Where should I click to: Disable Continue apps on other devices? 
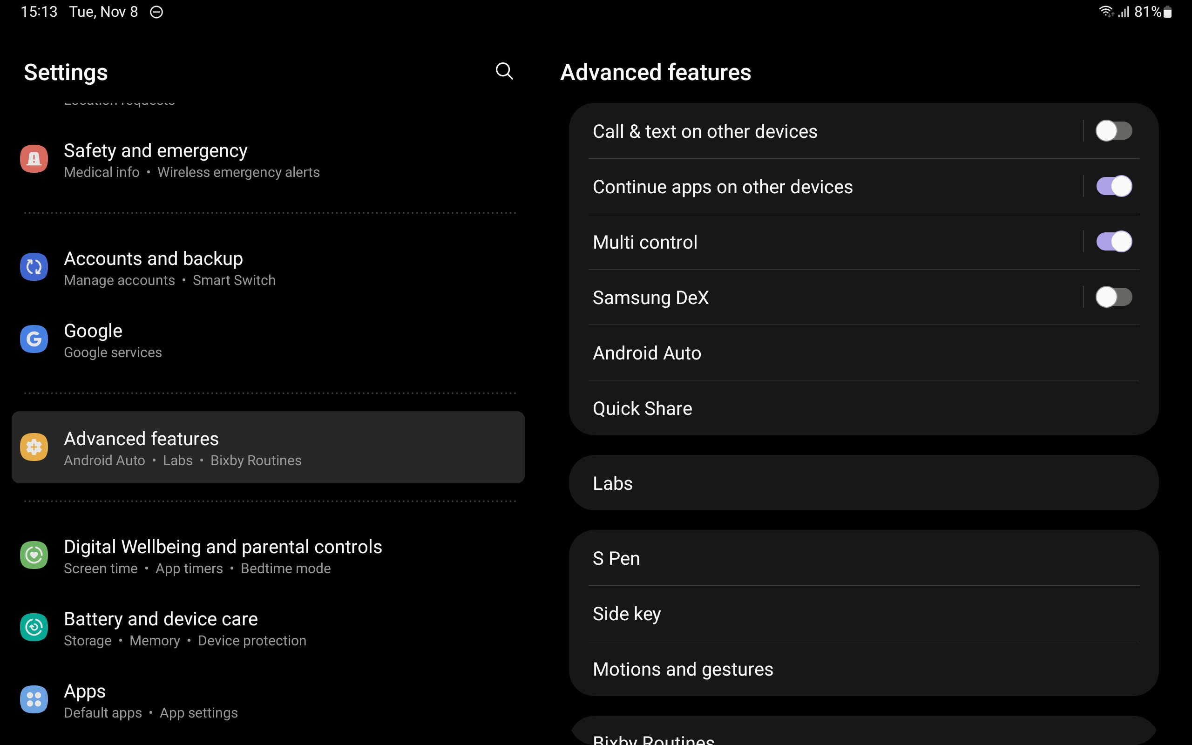(x=1114, y=185)
